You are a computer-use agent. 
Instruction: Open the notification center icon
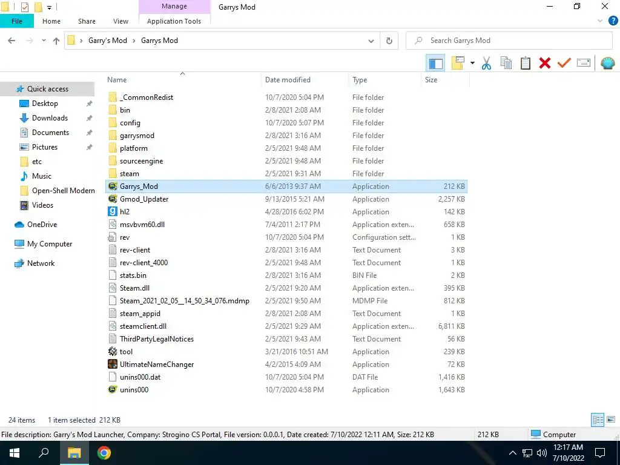[600, 453]
